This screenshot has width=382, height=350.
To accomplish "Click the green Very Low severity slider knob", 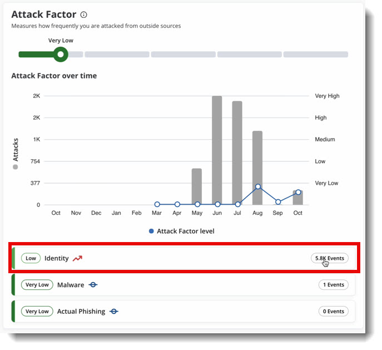I will [61, 55].
